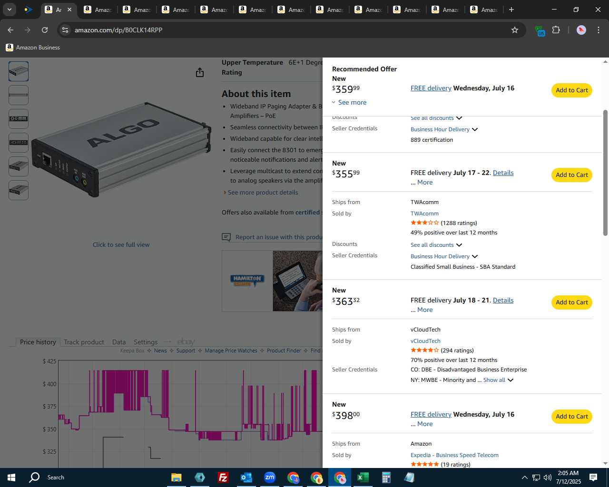Show hidden system tray icons
Viewport: 609px width, 487px height.
(524, 477)
